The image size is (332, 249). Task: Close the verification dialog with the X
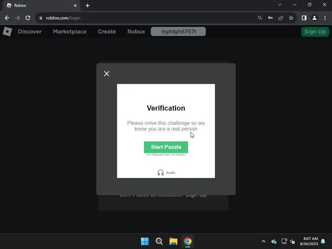click(106, 74)
